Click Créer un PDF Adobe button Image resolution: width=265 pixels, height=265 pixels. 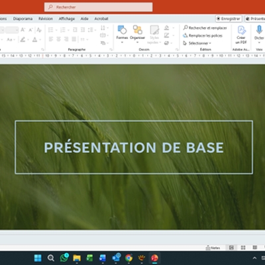point(241,34)
